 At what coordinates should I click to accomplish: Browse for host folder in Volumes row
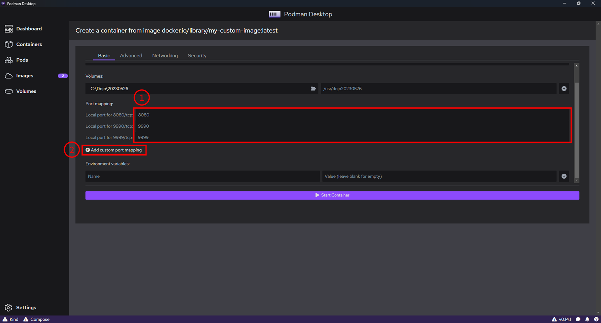pyautogui.click(x=313, y=89)
